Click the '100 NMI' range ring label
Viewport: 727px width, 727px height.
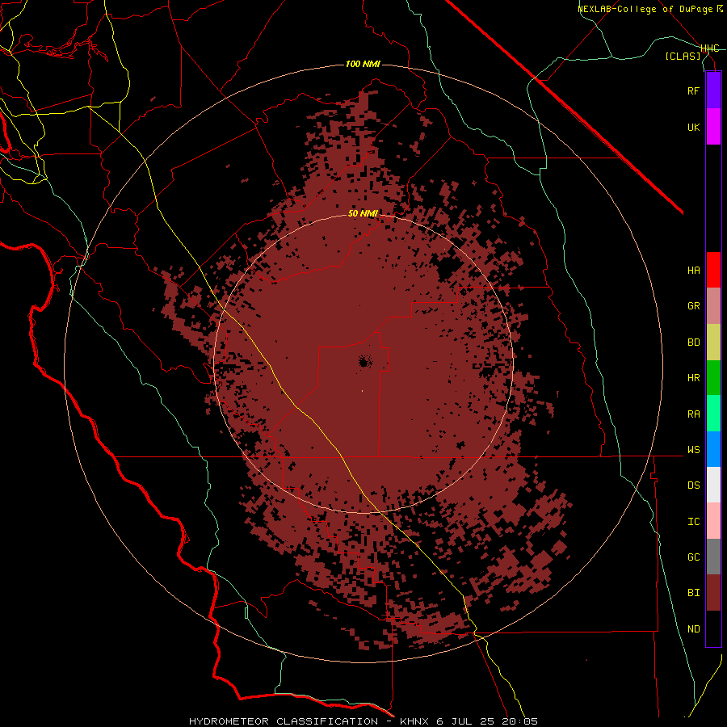pyautogui.click(x=363, y=64)
